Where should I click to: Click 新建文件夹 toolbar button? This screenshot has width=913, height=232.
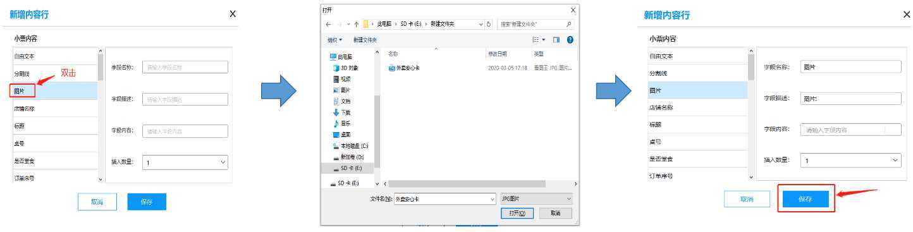[x=365, y=39]
